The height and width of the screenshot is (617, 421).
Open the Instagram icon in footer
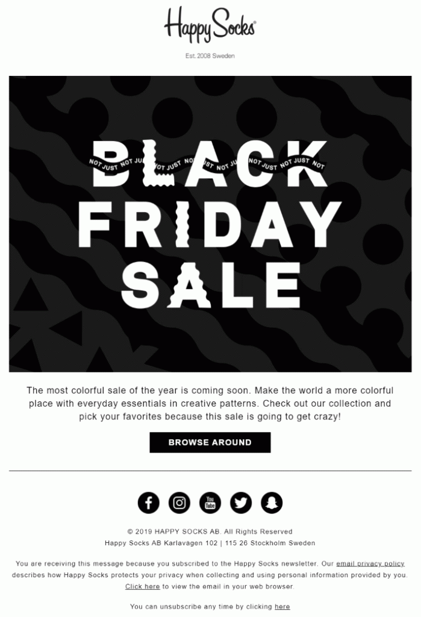point(179,503)
